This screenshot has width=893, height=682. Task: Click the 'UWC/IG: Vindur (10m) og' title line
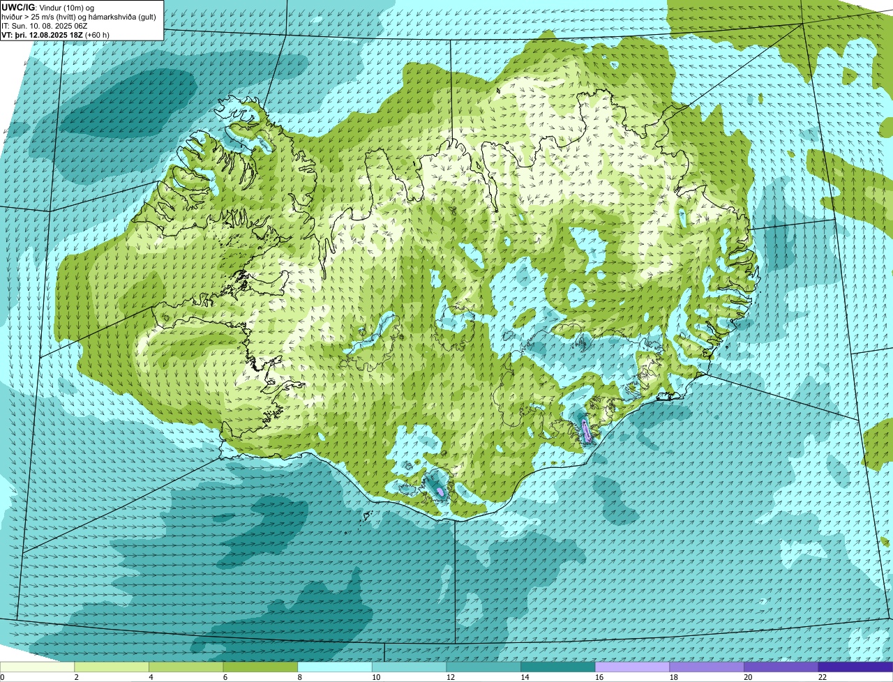pyautogui.click(x=48, y=8)
